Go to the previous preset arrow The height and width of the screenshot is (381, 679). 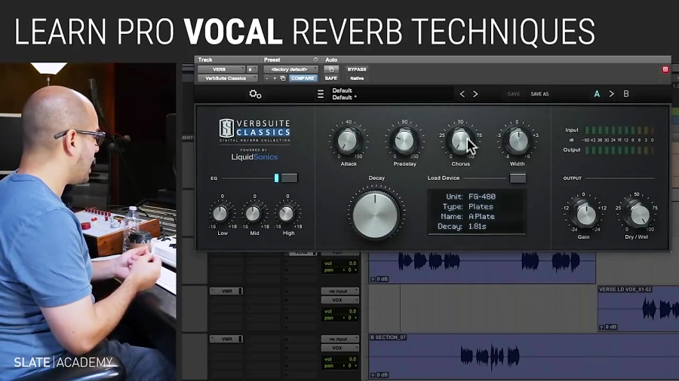click(462, 93)
